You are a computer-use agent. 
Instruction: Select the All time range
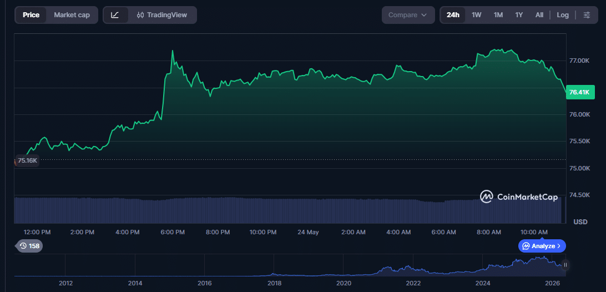tap(539, 15)
